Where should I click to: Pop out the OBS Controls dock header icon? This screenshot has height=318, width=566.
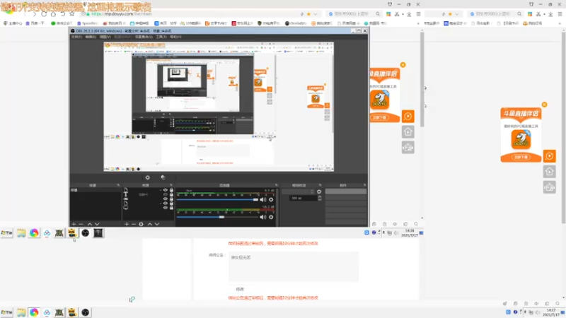(x=364, y=185)
